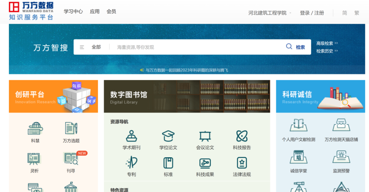Screen dimensions: 369x192
Task: Click the 标准 standards book icon
Action: point(168,163)
